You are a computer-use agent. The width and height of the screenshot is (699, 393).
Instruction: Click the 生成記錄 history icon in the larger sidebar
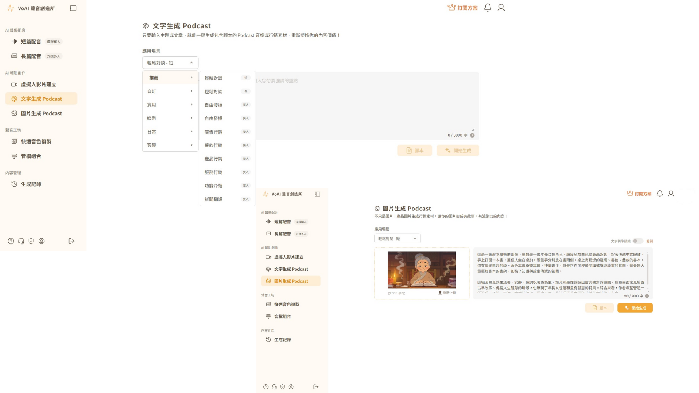[x=14, y=184]
